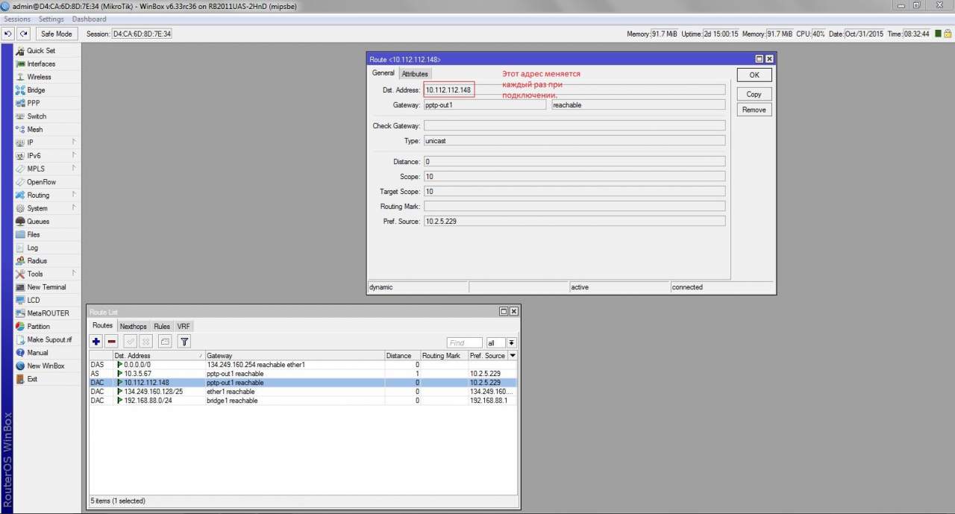955x514 pixels.
Task: Click Remove in the Route dialog
Action: click(754, 110)
